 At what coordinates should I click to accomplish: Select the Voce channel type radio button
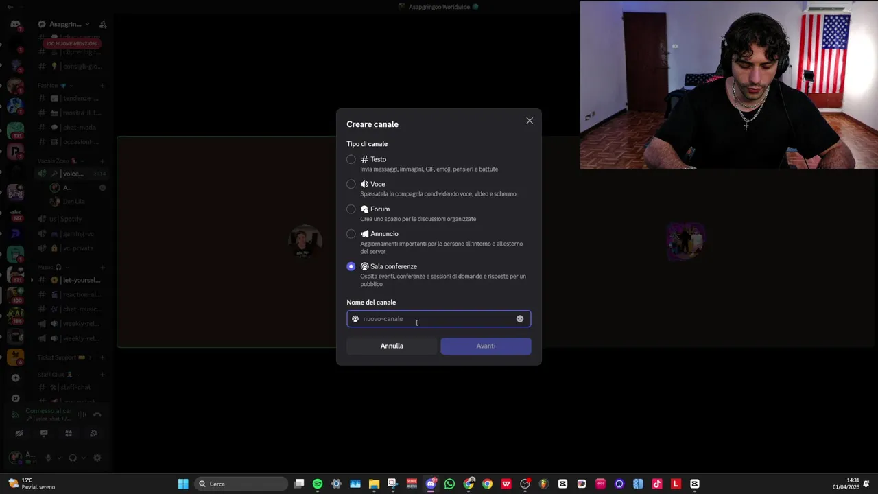click(351, 184)
